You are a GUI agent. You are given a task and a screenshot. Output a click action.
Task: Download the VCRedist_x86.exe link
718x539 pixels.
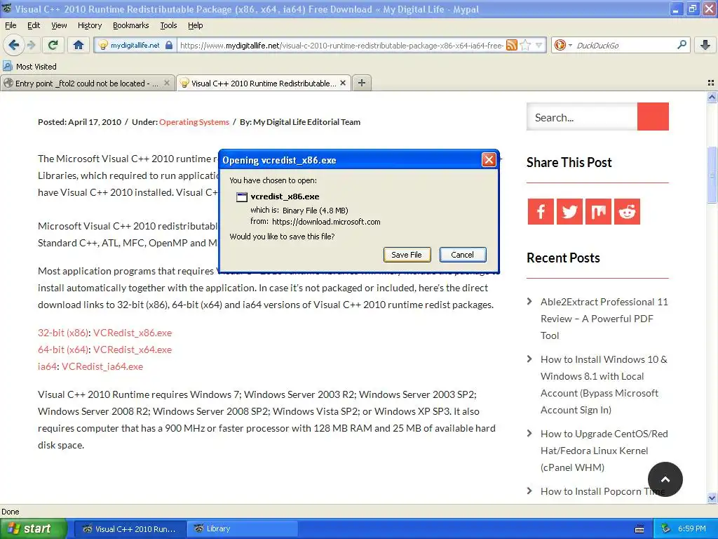click(x=133, y=333)
